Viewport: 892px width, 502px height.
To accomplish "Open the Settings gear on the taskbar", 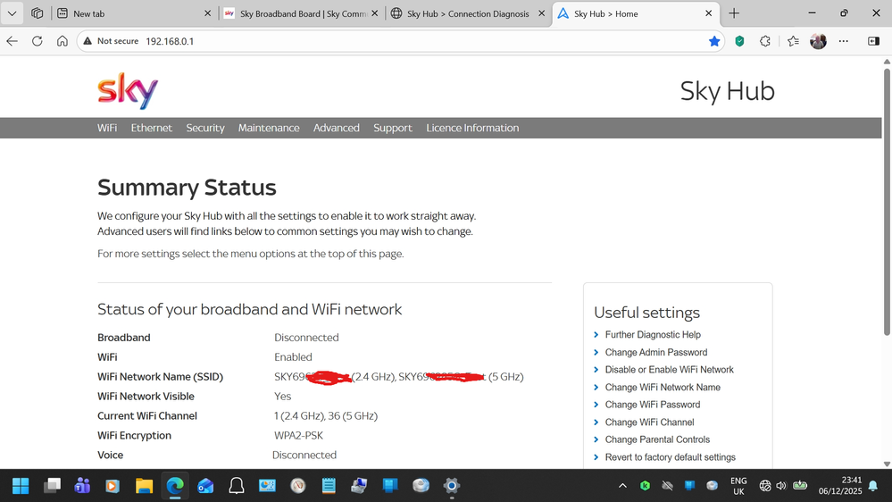I will pyautogui.click(x=451, y=486).
